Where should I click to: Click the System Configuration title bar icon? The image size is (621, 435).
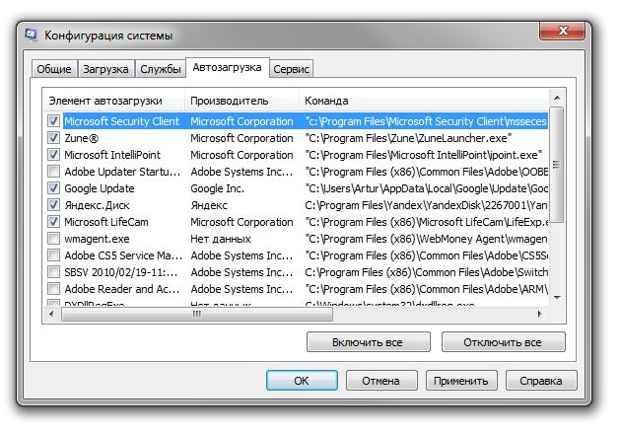tap(32, 35)
